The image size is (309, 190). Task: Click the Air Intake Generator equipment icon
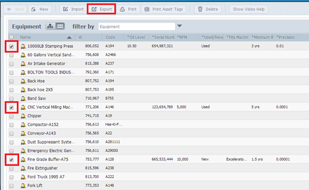23,64
